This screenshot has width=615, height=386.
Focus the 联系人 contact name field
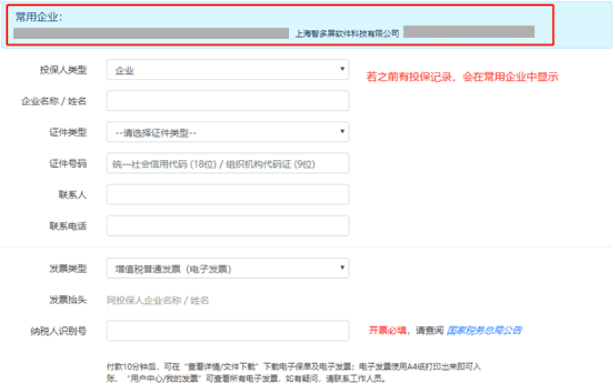[x=228, y=195]
